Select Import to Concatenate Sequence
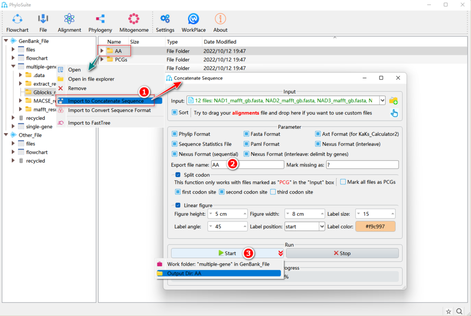This screenshot has width=471, height=316. (109, 101)
